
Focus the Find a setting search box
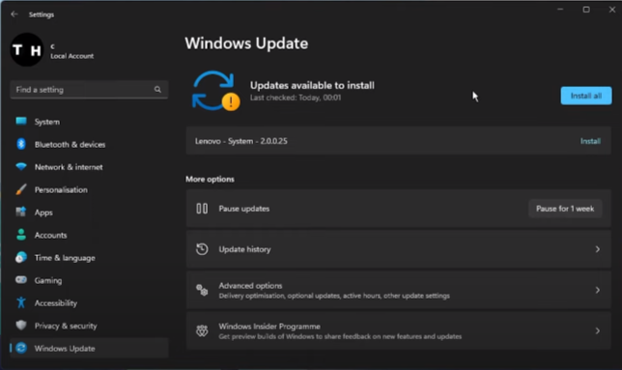click(89, 90)
